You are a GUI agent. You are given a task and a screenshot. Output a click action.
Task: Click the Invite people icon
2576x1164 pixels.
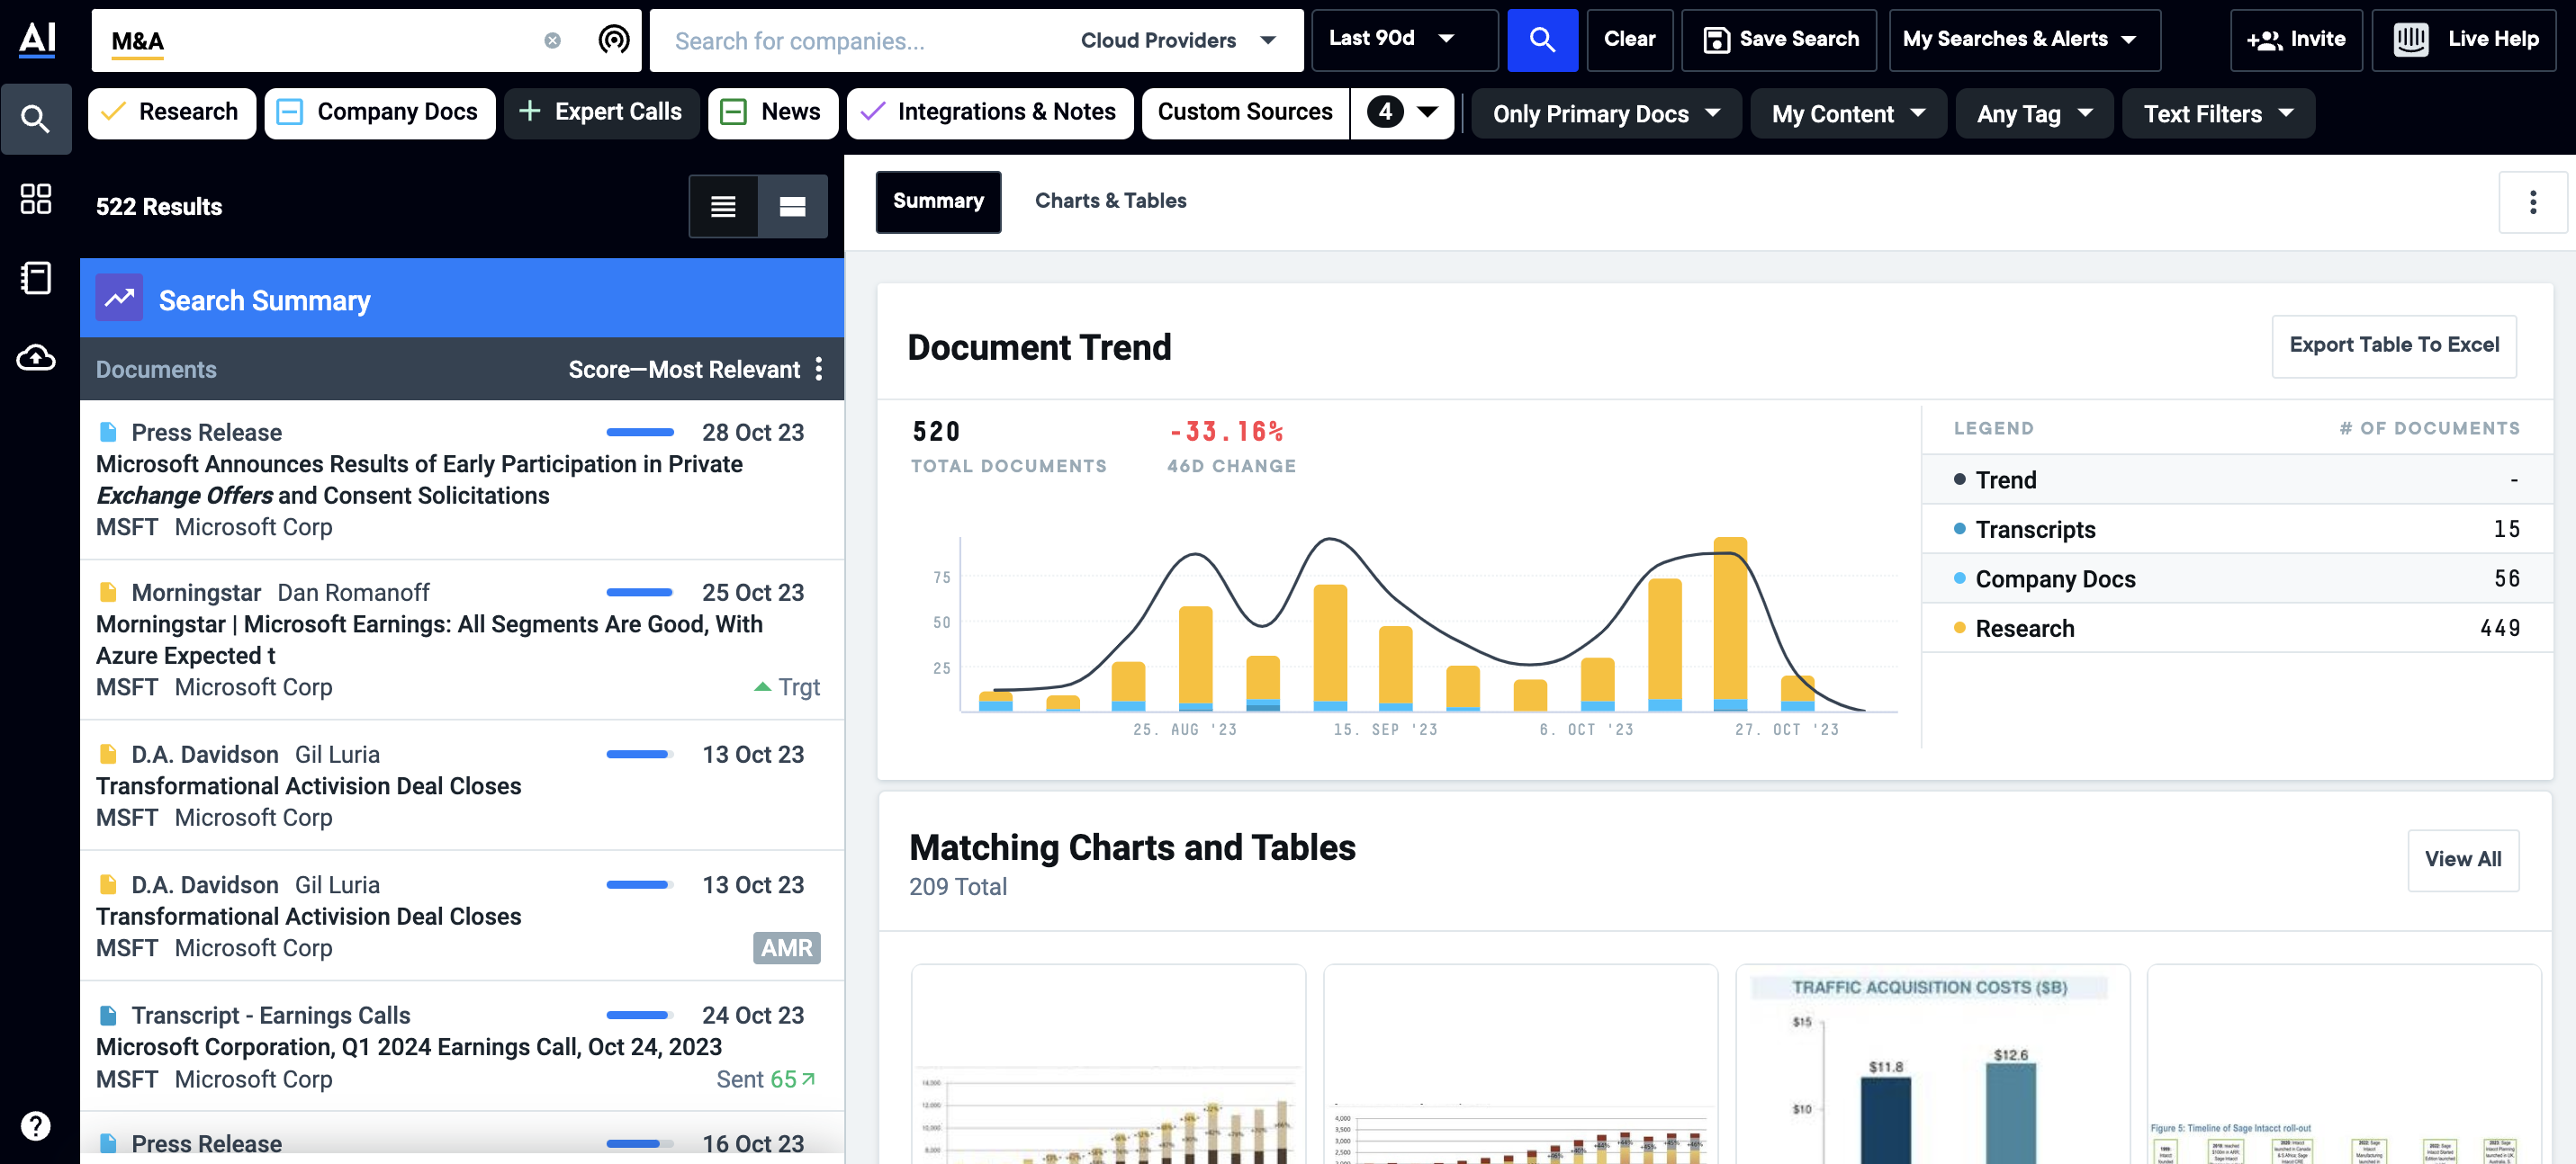pyautogui.click(x=2264, y=40)
